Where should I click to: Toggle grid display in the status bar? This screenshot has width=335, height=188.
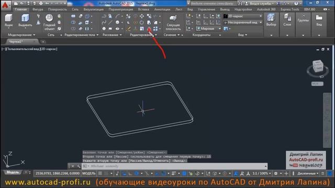click(x=100, y=173)
